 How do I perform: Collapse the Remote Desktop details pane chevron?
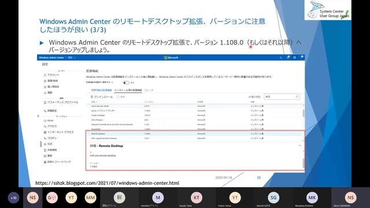click(299, 146)
